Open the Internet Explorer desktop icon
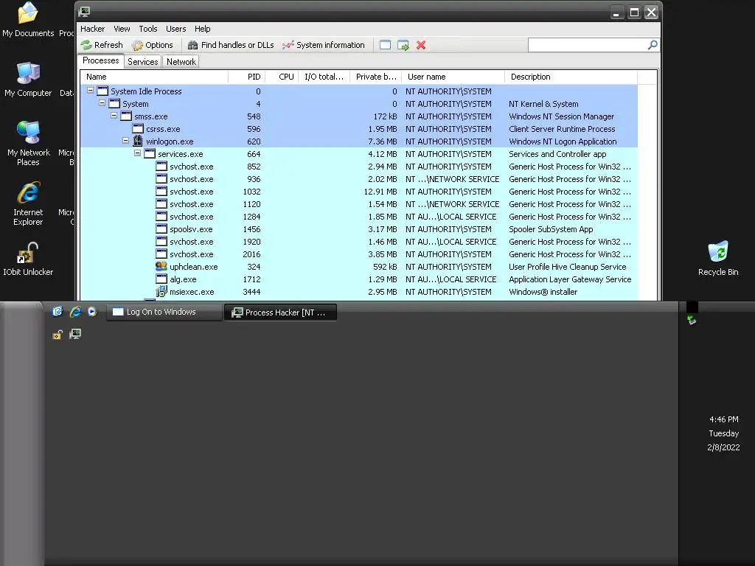 (28, 203)
